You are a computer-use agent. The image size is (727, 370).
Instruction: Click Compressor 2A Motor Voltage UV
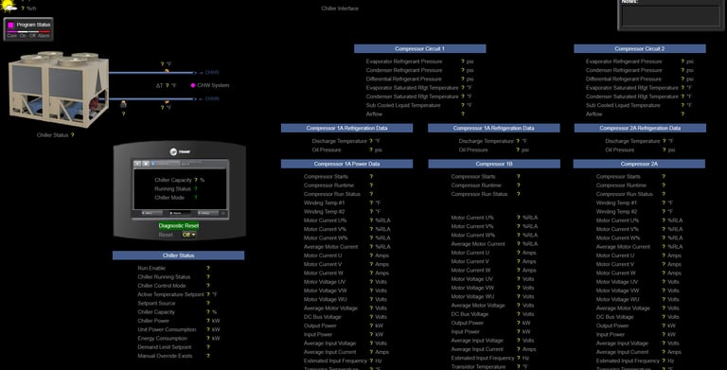637,282
